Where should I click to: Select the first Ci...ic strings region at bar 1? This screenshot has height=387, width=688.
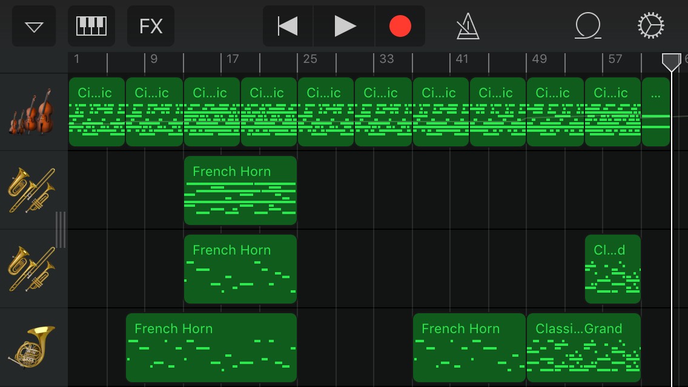coord(97,112)
